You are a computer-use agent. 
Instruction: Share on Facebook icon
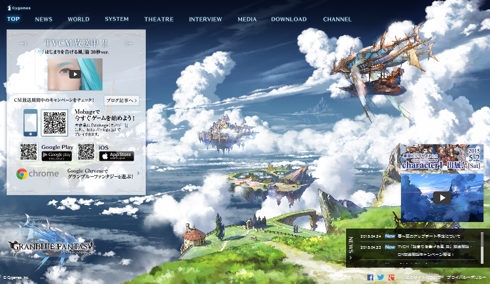pos(370,277)
